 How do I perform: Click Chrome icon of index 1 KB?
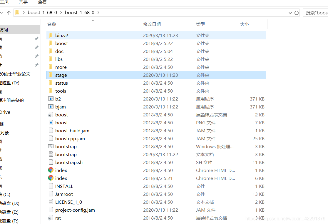coord(51,170)
